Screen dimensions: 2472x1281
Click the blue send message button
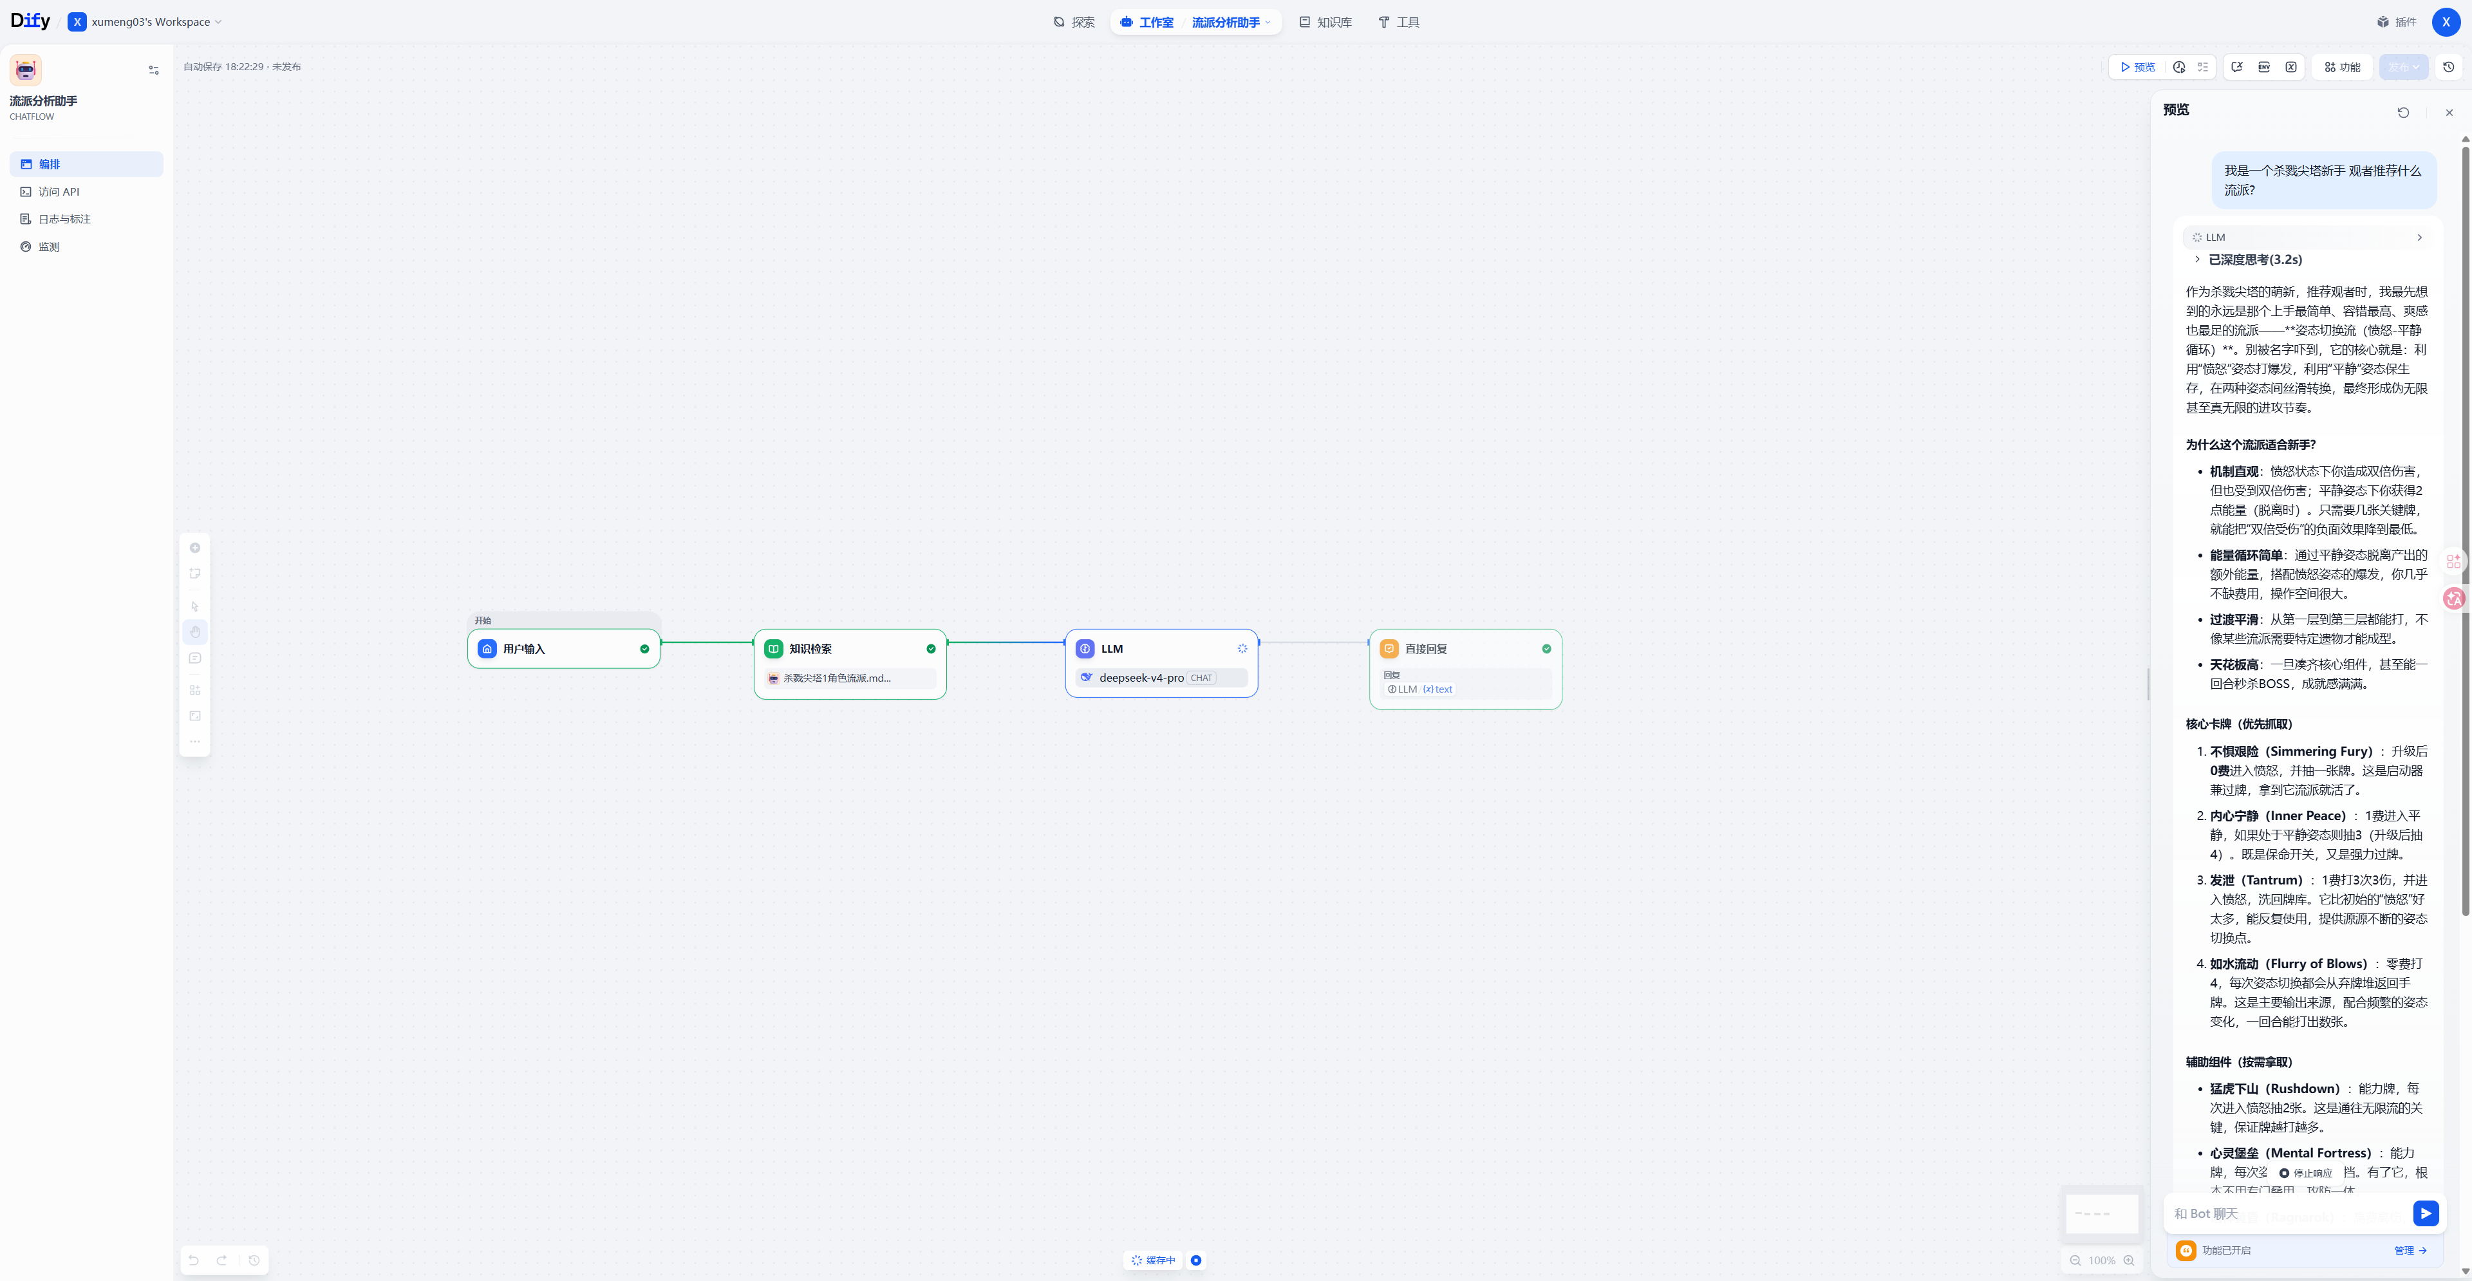click(2425, 1214)
